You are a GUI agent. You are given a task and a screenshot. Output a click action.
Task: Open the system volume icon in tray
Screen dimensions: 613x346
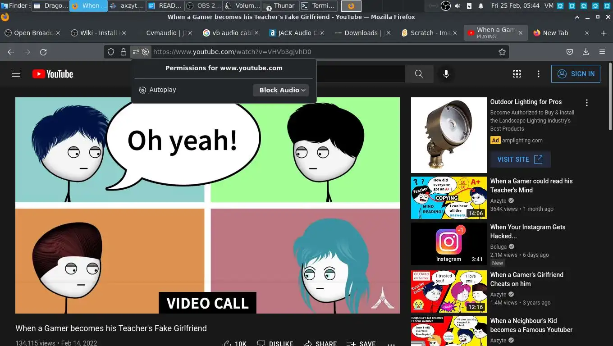[457, 6]
